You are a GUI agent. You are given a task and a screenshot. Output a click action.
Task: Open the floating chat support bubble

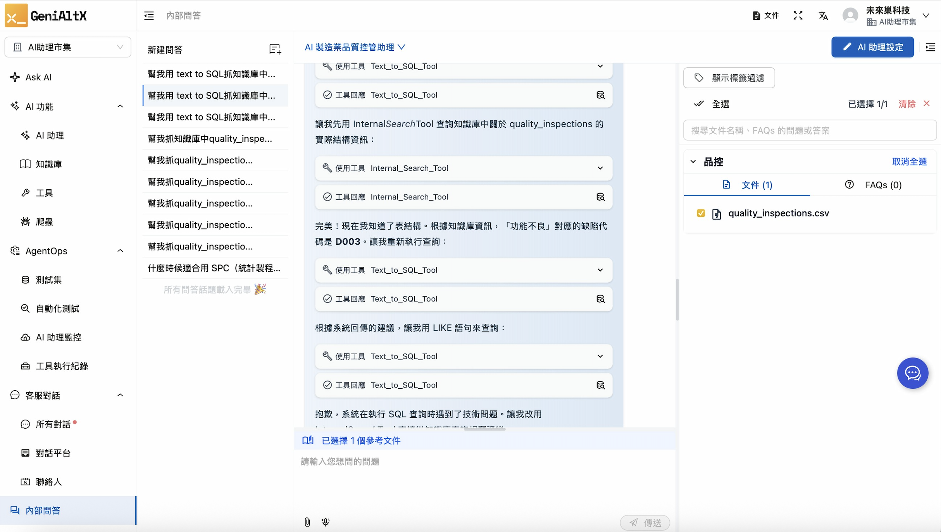912,373
